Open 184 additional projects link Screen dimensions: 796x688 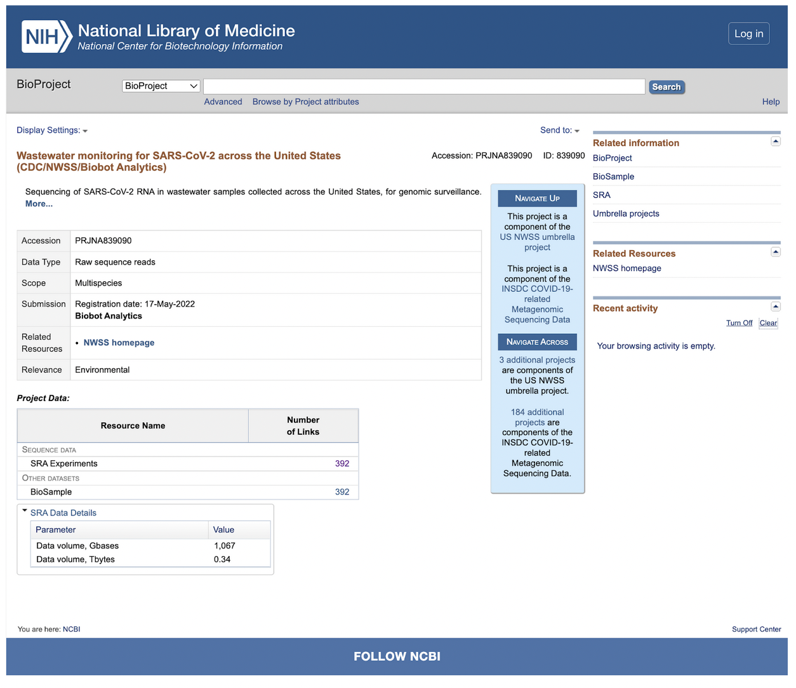[x=537, y=417]
